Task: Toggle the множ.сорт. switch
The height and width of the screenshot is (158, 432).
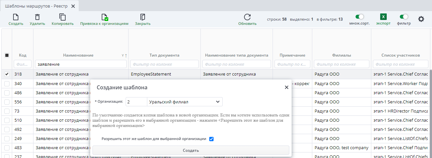Action: (x=360, y=17)
